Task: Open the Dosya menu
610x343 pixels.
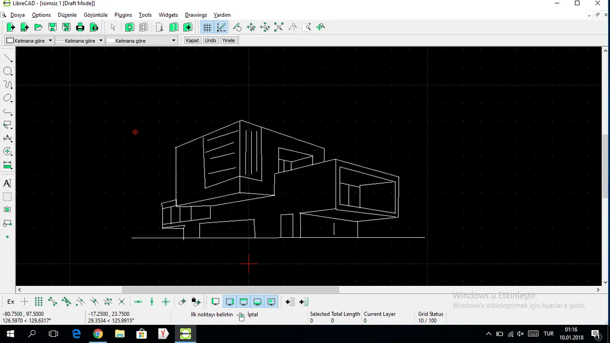Action: [18, 15]
